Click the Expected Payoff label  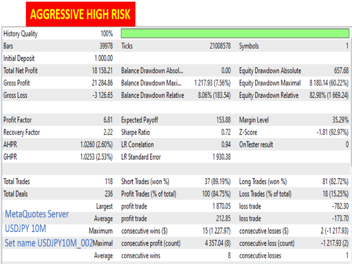140,120
